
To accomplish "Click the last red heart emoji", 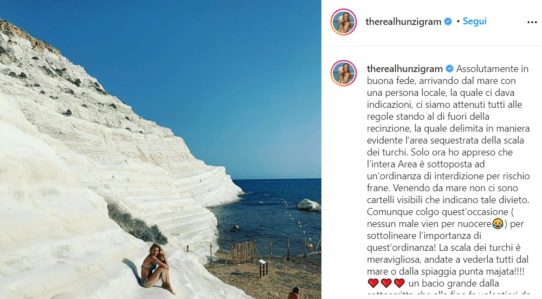I will 399,283.
